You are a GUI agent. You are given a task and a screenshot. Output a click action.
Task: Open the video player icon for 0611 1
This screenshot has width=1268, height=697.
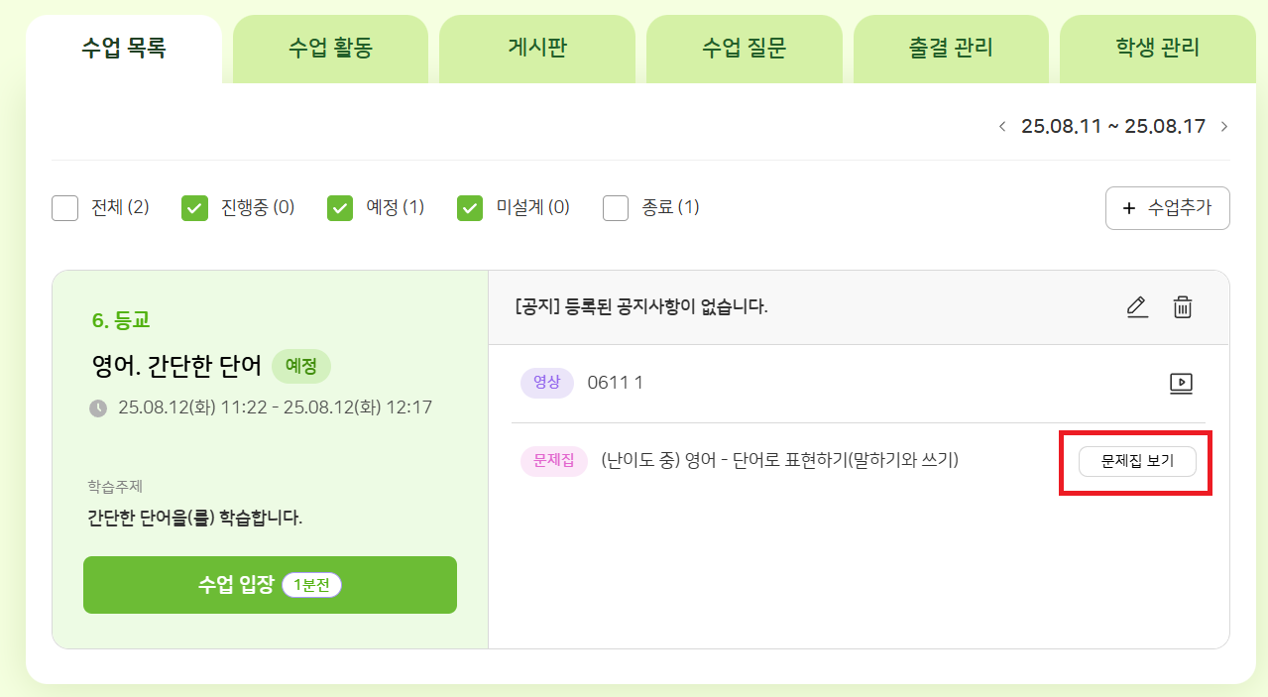point(1181,384)
